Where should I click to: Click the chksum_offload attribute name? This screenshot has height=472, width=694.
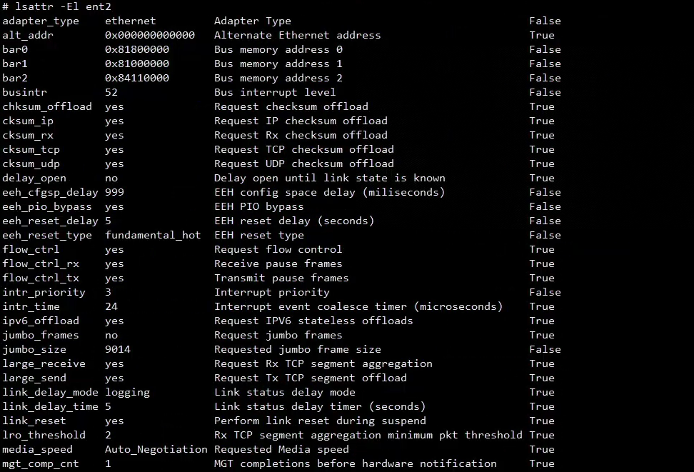47,106
